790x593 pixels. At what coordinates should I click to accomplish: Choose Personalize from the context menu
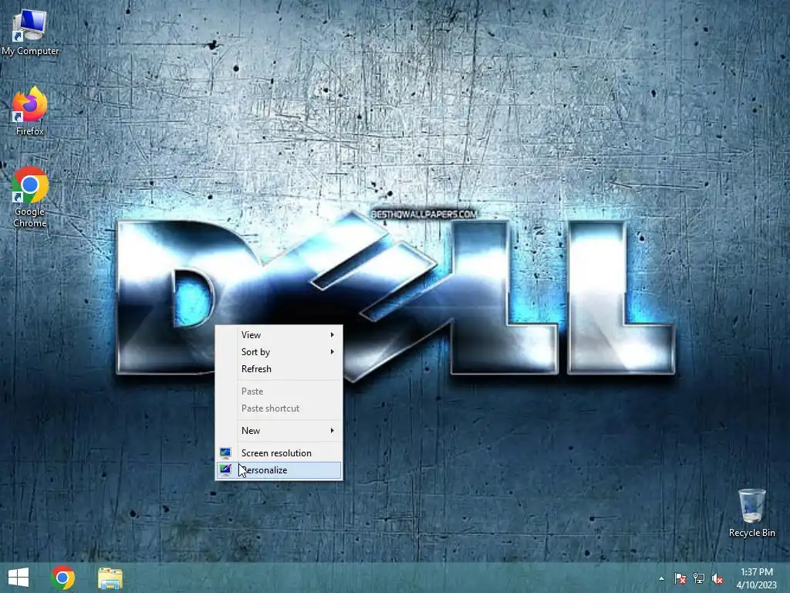click(x=279, y=470)
